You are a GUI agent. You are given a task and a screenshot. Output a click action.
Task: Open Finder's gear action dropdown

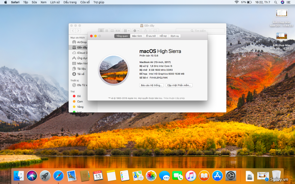coord(136,30)
